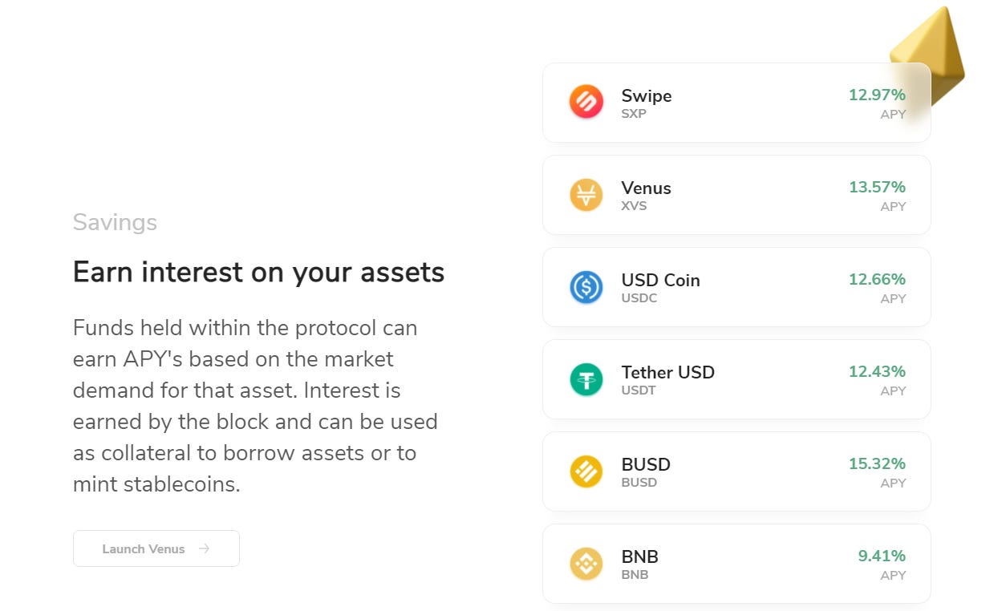Select the BUSD token icon
This screenshot has height=611, width=1006.
coord(586,471)
